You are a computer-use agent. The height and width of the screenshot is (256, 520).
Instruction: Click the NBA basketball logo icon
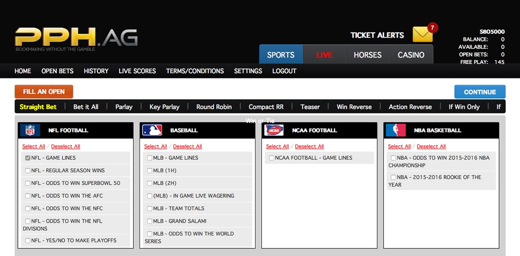pos(396,130)
